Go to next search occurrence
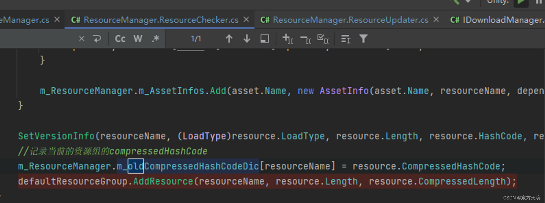545x203 pixels. [247, 39]
